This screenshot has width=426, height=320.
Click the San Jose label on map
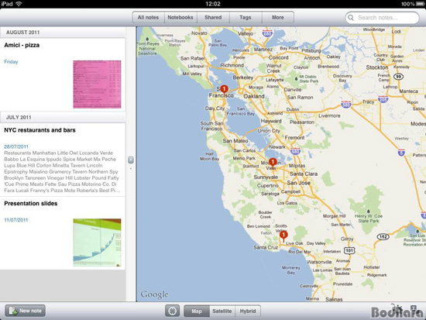coord(299,183)
